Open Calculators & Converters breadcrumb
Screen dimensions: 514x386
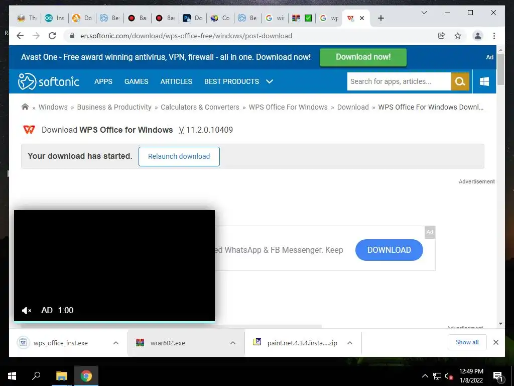pyautogui.click(x=200, y=107)
